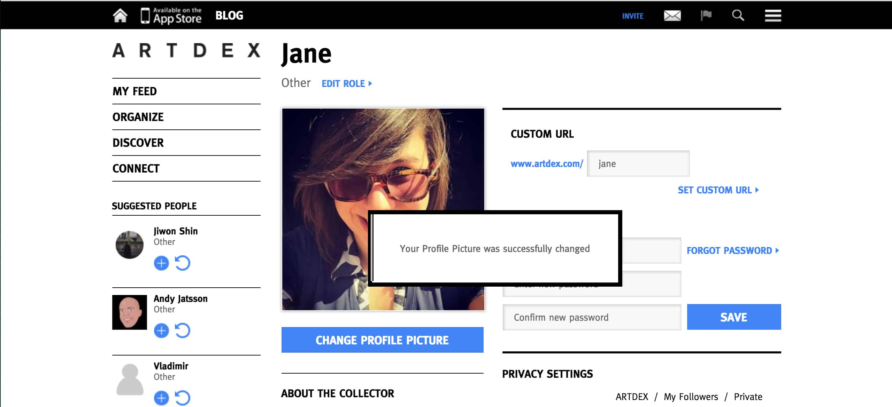Click the home icon in top bar
Screen dimensions: 892x407
click(x=120, y=16)
